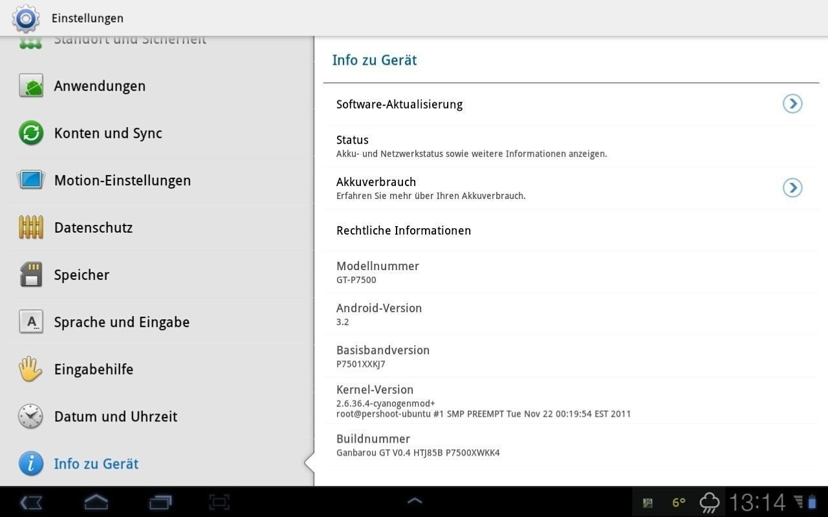Tap the Modellnummer GT-P7500 row
Screen dimensions: 828x517
pyautogui.click(x=571, y=272)
